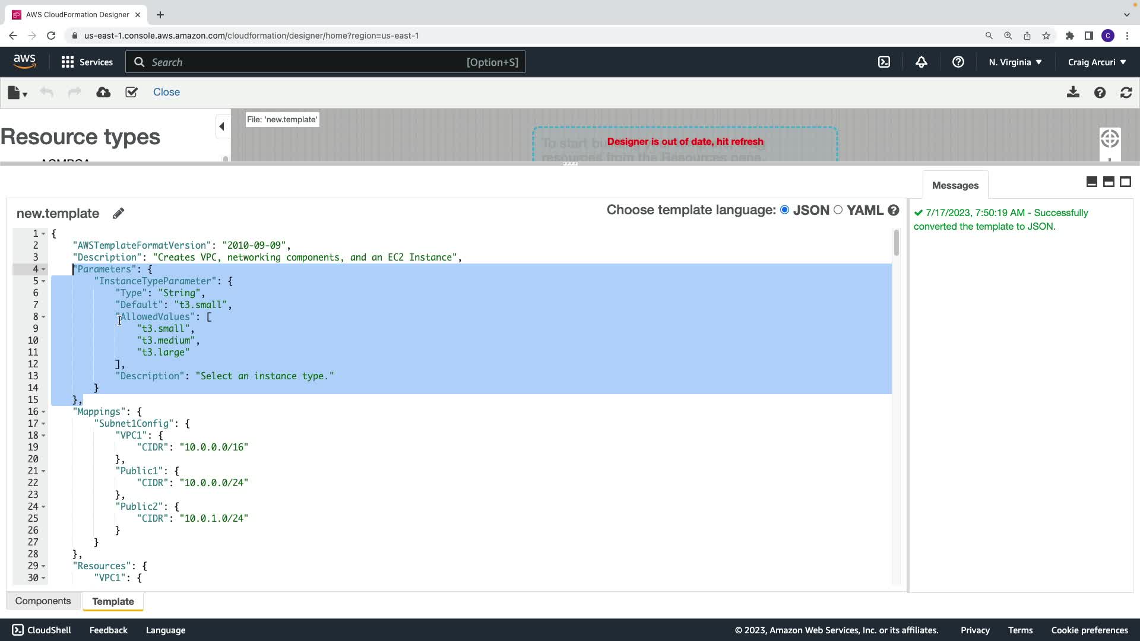Click the pencil icon to rename new.template
The height and width of the screenshot is (641, 1140).
(x=118, y=213)
